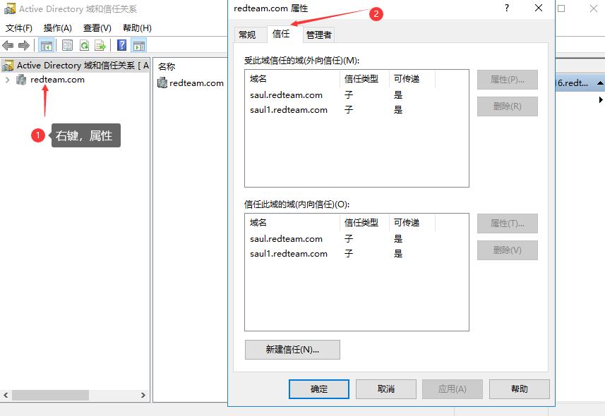Click the redteam.com icon in the name list
605x416 pixels.
162,82
